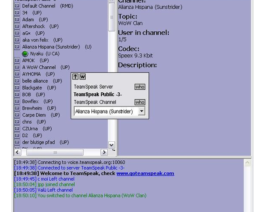
Task: Click horizontal scrollbar right arrow
Action: [104, 152]
